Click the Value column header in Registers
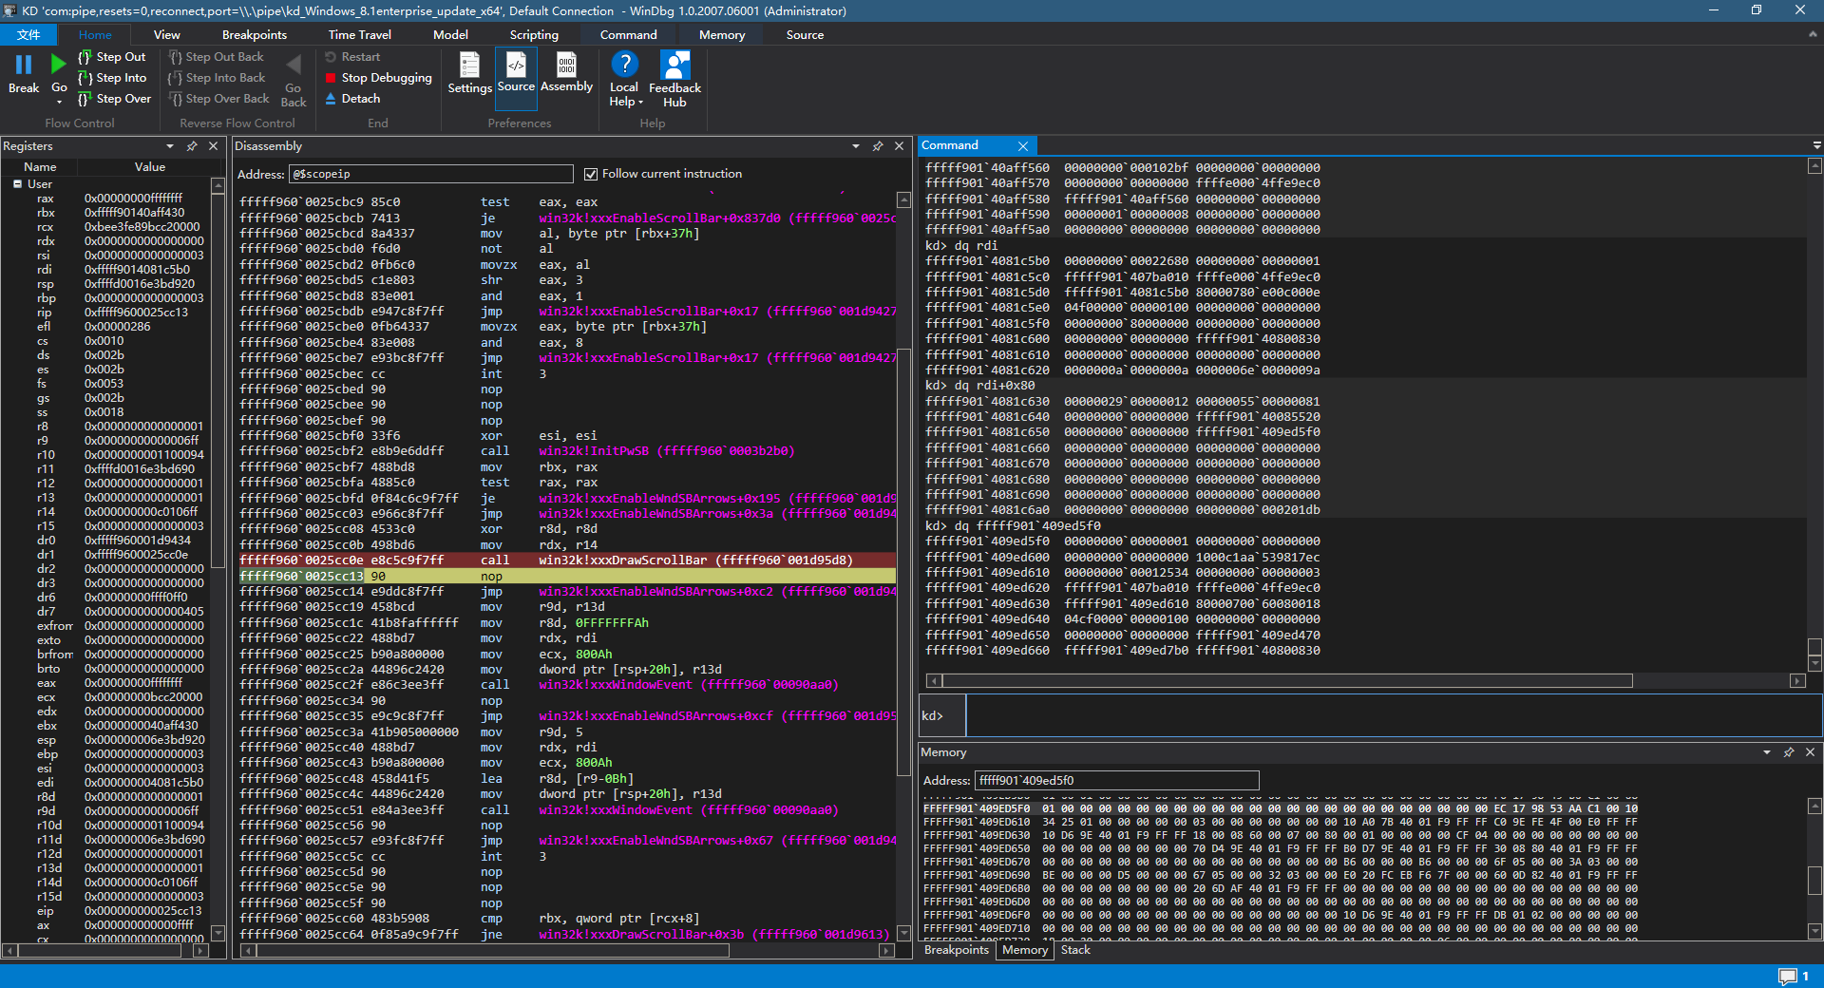Screen dimensions: 1824x988 click(150, 167)
